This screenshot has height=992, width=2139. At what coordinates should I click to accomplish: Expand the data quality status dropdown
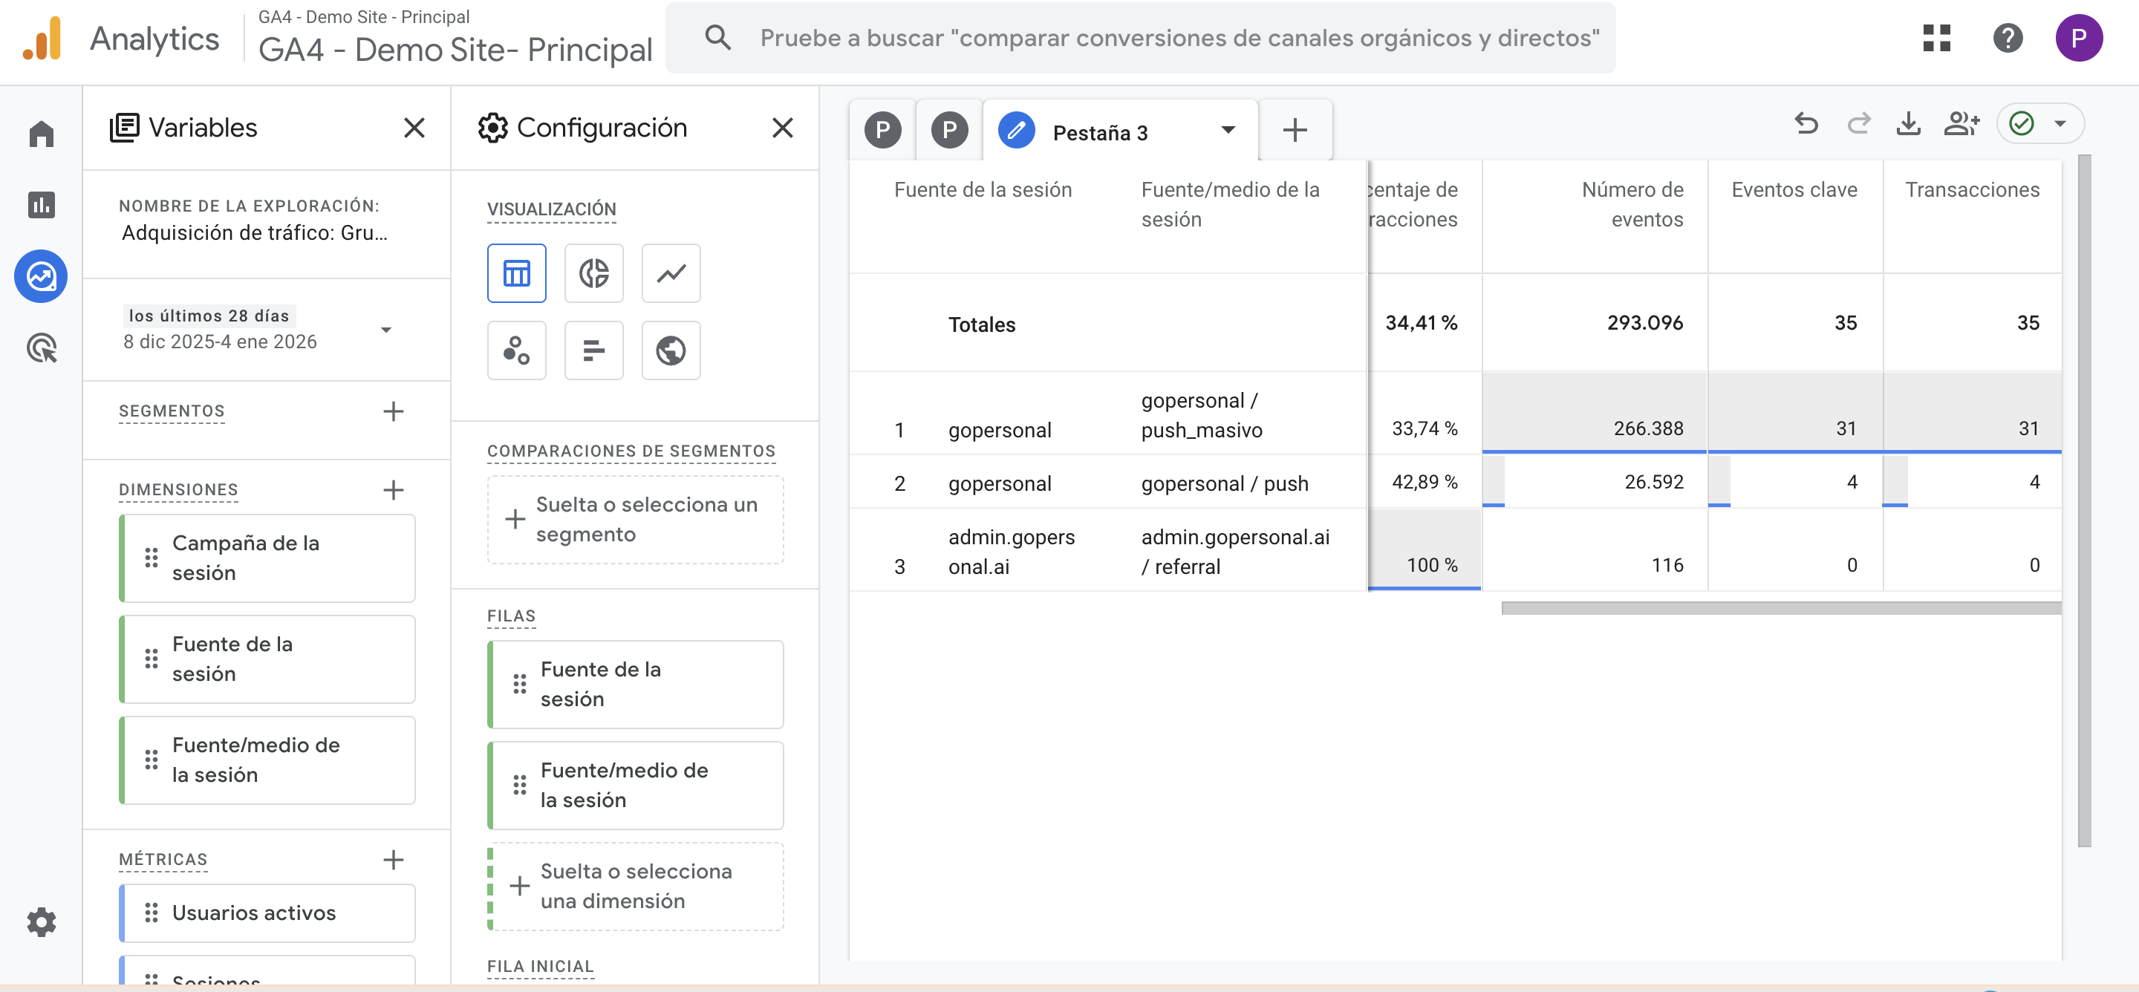click(2060, 124)
